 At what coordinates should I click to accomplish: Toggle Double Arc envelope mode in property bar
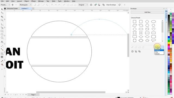coord(75,5)
